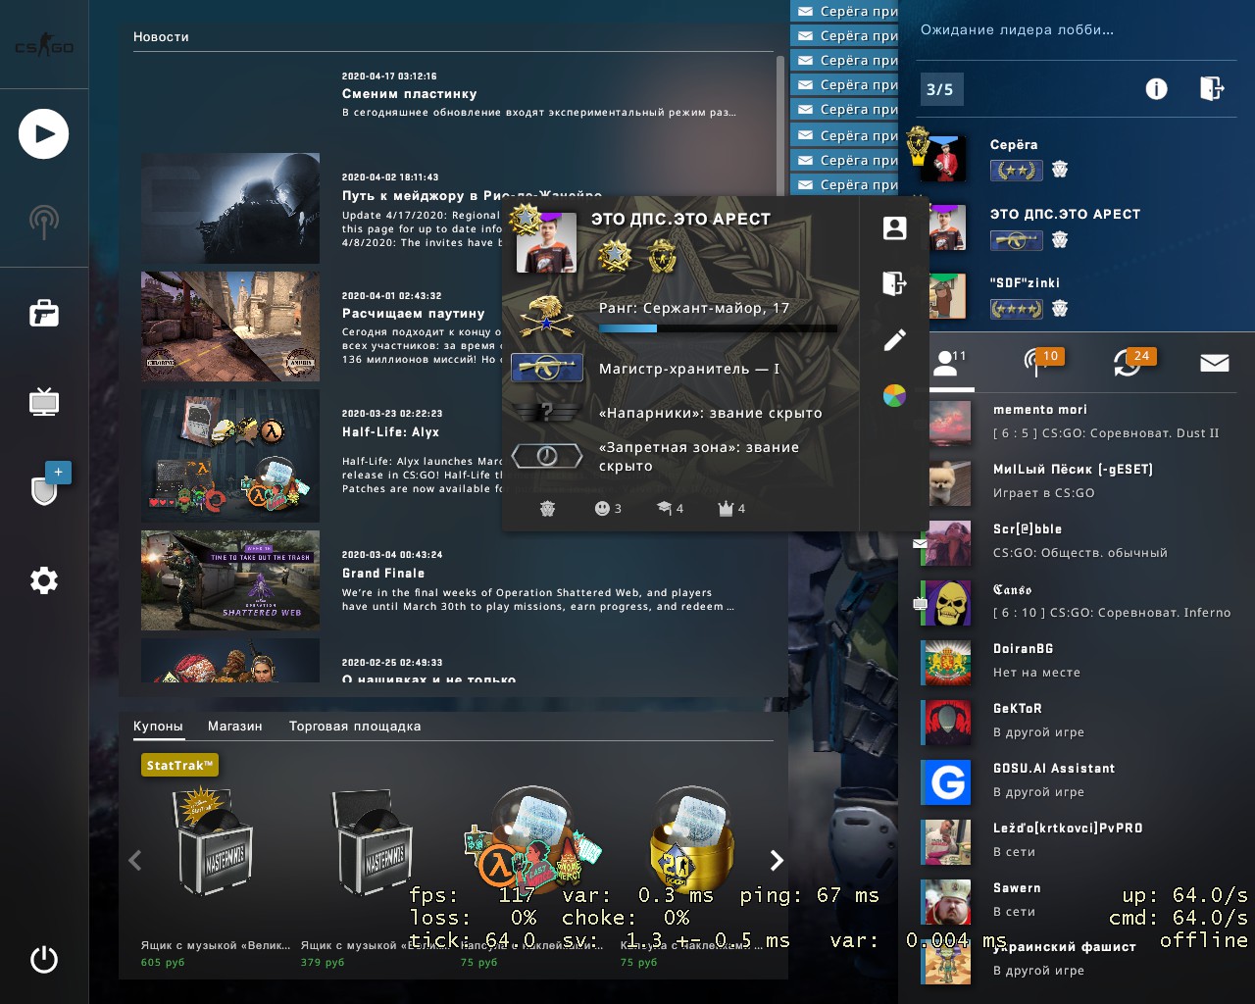Screen dimensions: 1255x1004
Task: Switch to the Магазин tab
Action: coord(235,727)
